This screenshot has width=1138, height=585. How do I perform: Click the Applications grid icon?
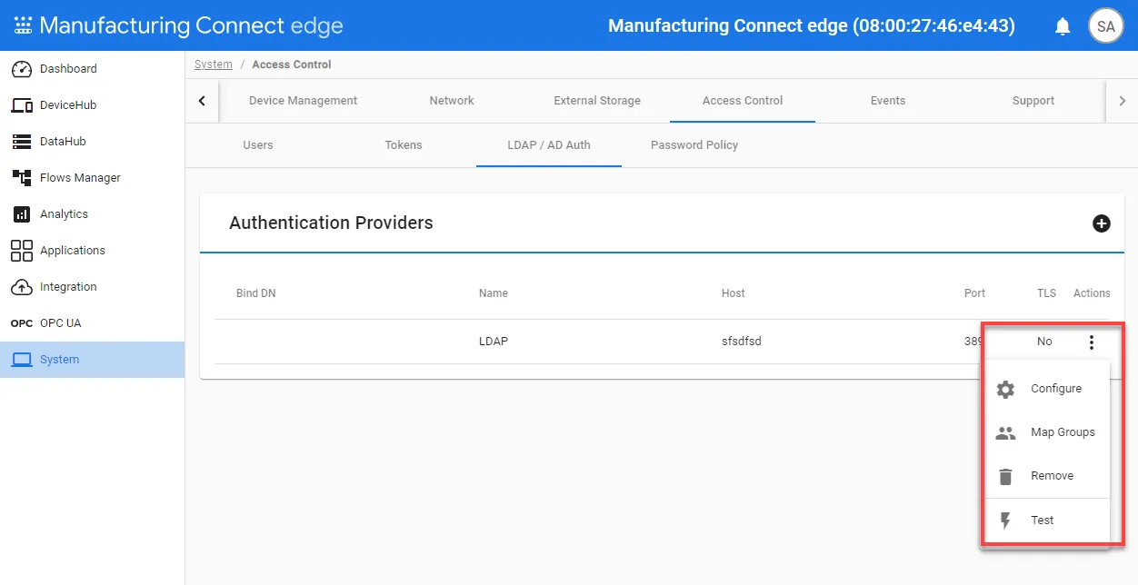(22, 251)
